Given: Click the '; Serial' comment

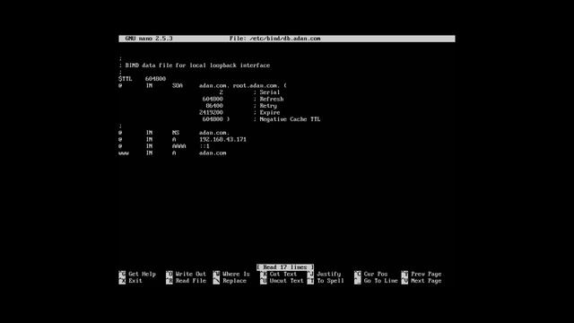Looking at the screenshot, I should tap(266, 92).
